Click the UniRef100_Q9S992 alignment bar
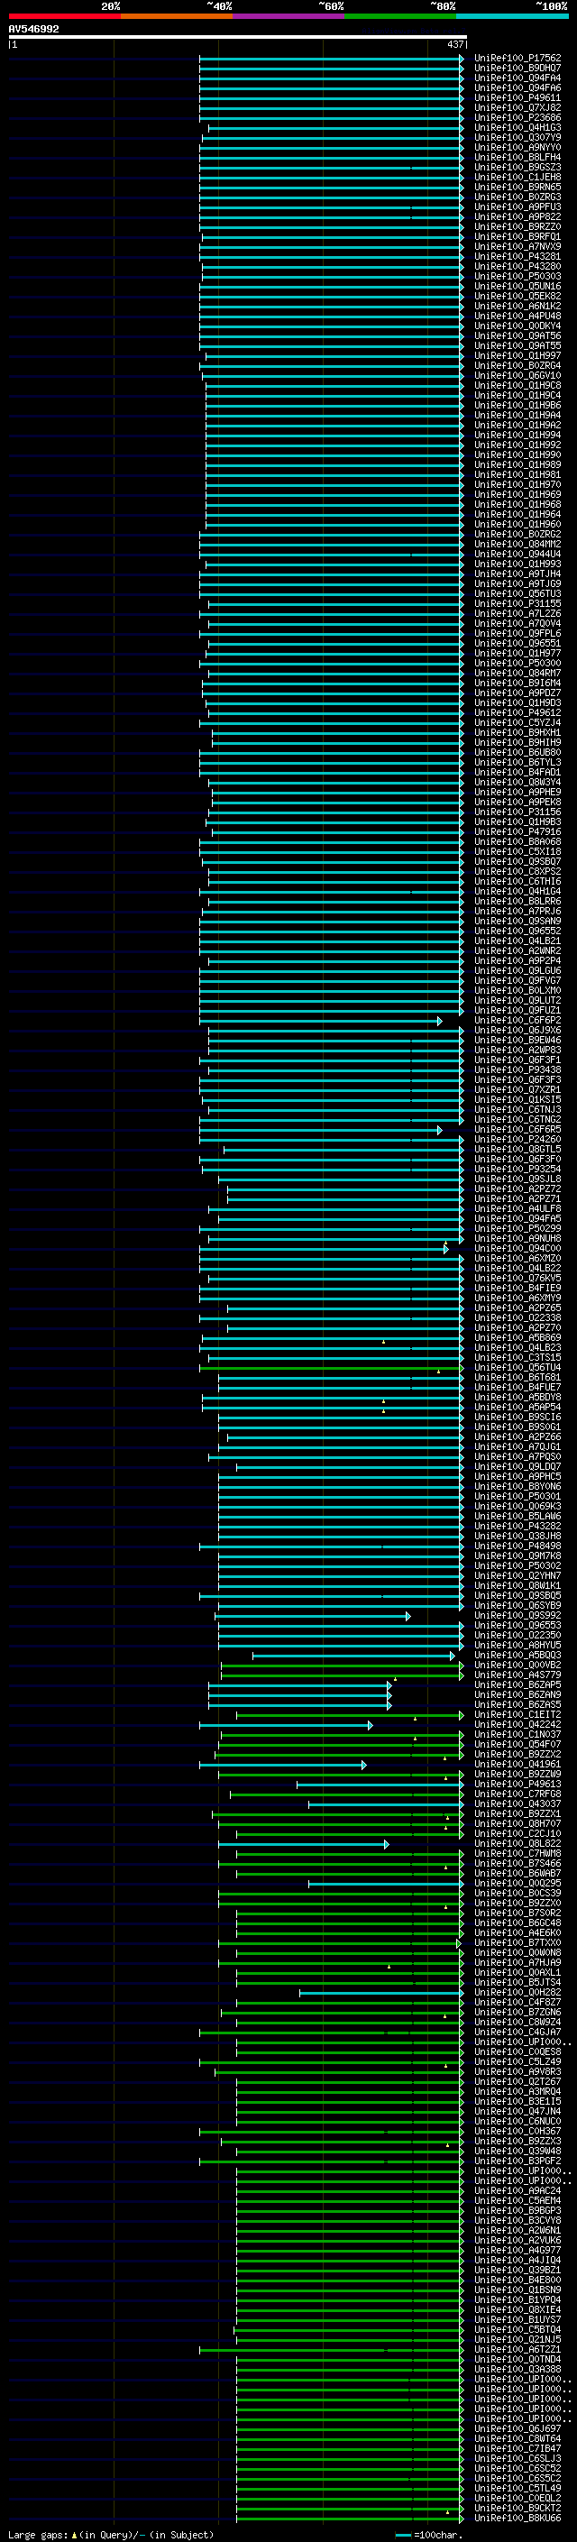This screenshot has height=2542, width=577. point(313,1617)
